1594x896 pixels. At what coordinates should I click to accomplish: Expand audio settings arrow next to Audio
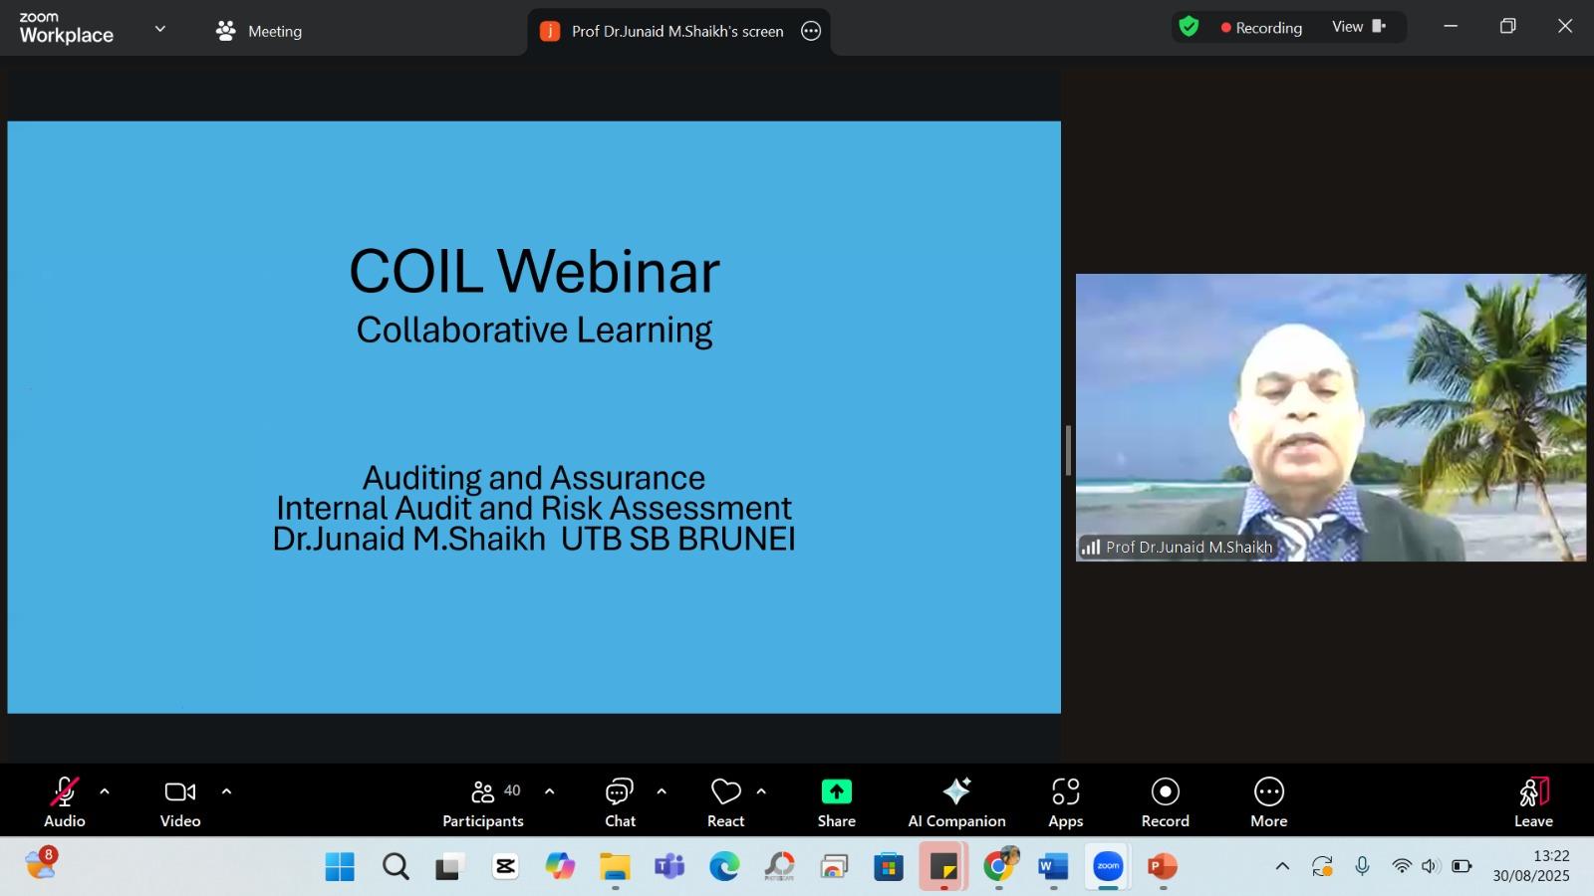click(105, 791)
